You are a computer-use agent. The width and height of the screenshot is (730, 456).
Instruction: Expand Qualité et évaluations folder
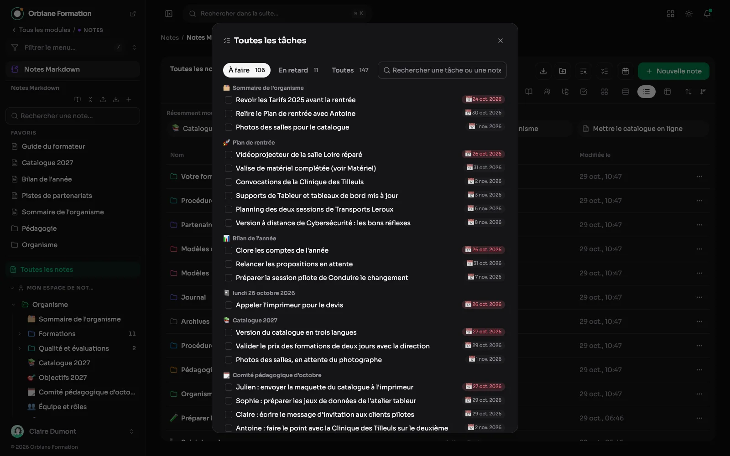(20, 348)
